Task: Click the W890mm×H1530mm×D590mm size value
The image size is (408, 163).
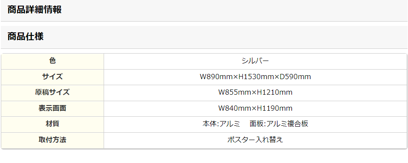Action: [x=255, y=77]
